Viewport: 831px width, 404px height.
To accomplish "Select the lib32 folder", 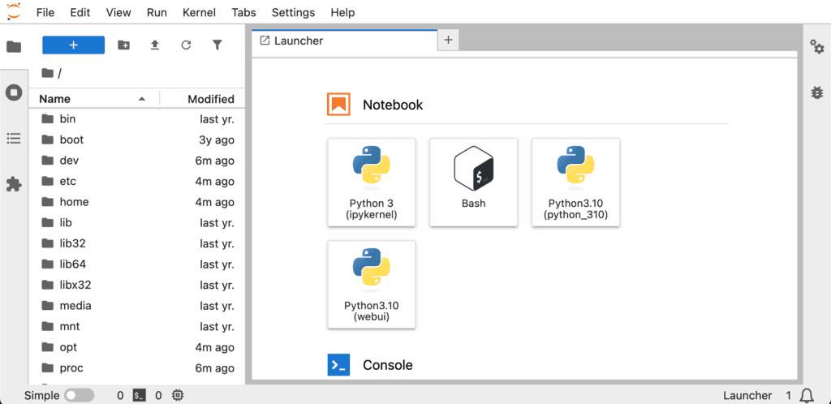I will tap(136, 243).
